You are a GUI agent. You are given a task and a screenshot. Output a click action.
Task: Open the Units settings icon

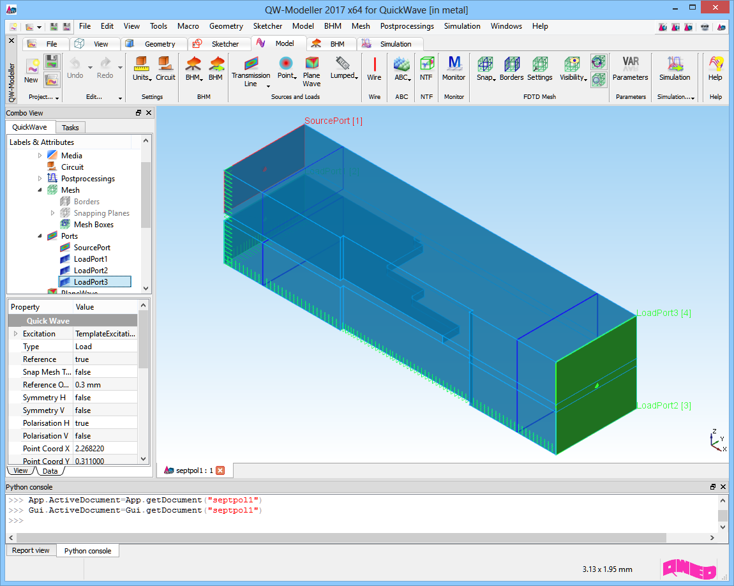click(x=141, y=63)
